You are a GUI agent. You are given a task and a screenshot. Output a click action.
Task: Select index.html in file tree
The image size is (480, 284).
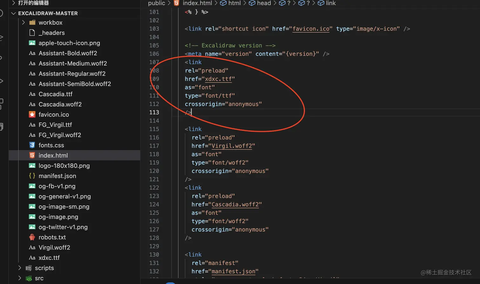pyautogui.click(x=75, y=155)
